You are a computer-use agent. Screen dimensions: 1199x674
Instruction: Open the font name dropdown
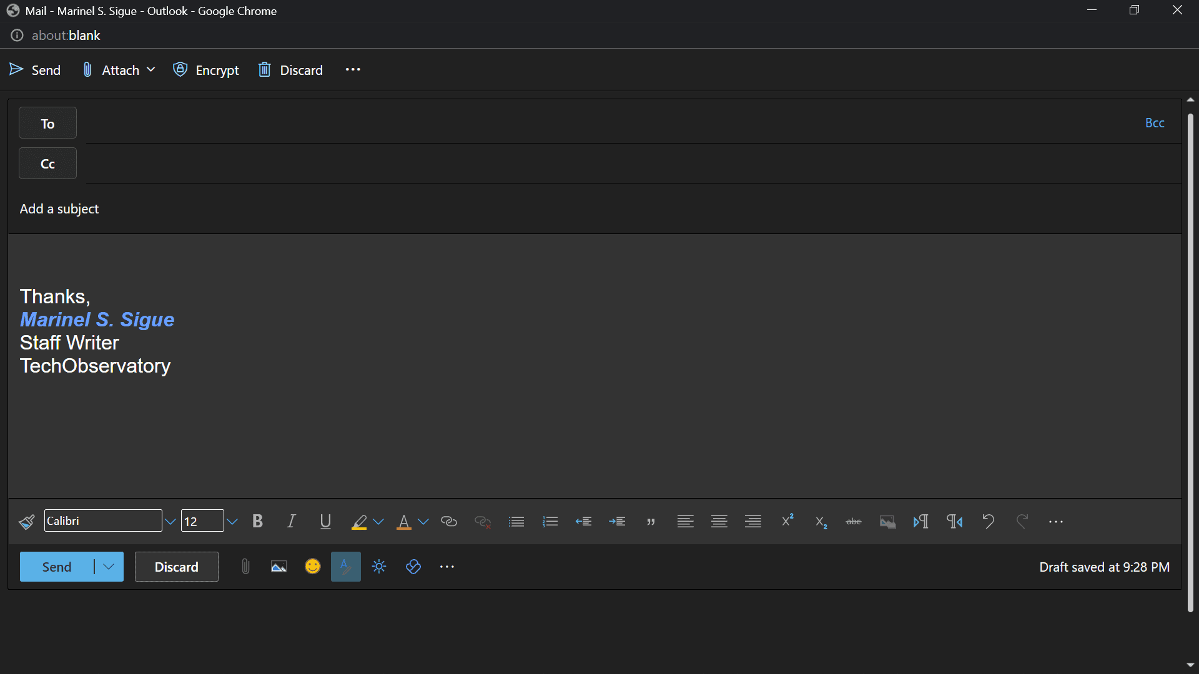(x=170, y=522)
